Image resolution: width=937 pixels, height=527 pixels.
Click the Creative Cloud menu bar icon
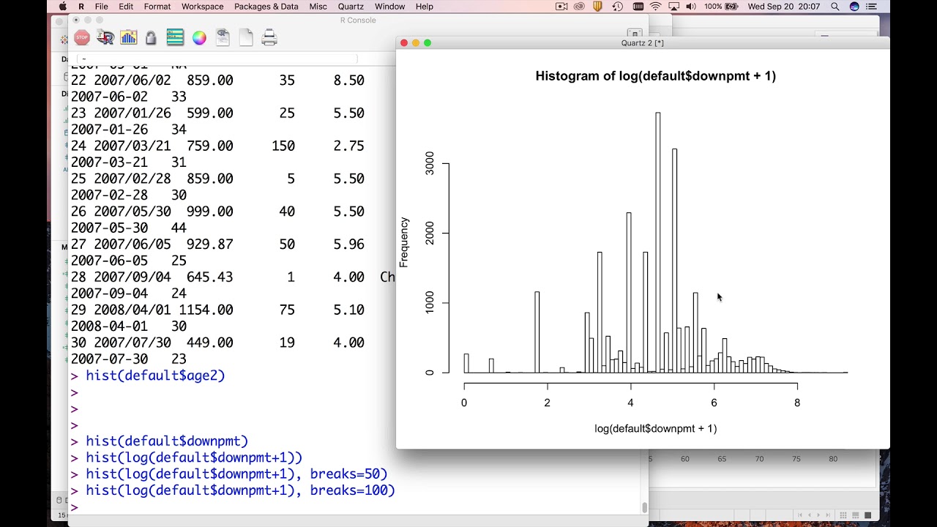580,7
